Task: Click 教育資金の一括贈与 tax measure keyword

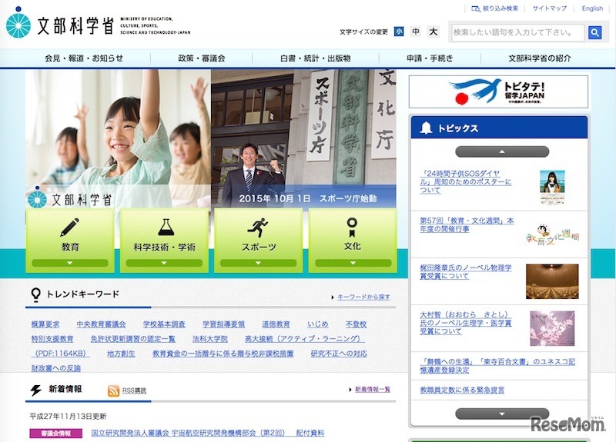Action: [x=223, y=354]
